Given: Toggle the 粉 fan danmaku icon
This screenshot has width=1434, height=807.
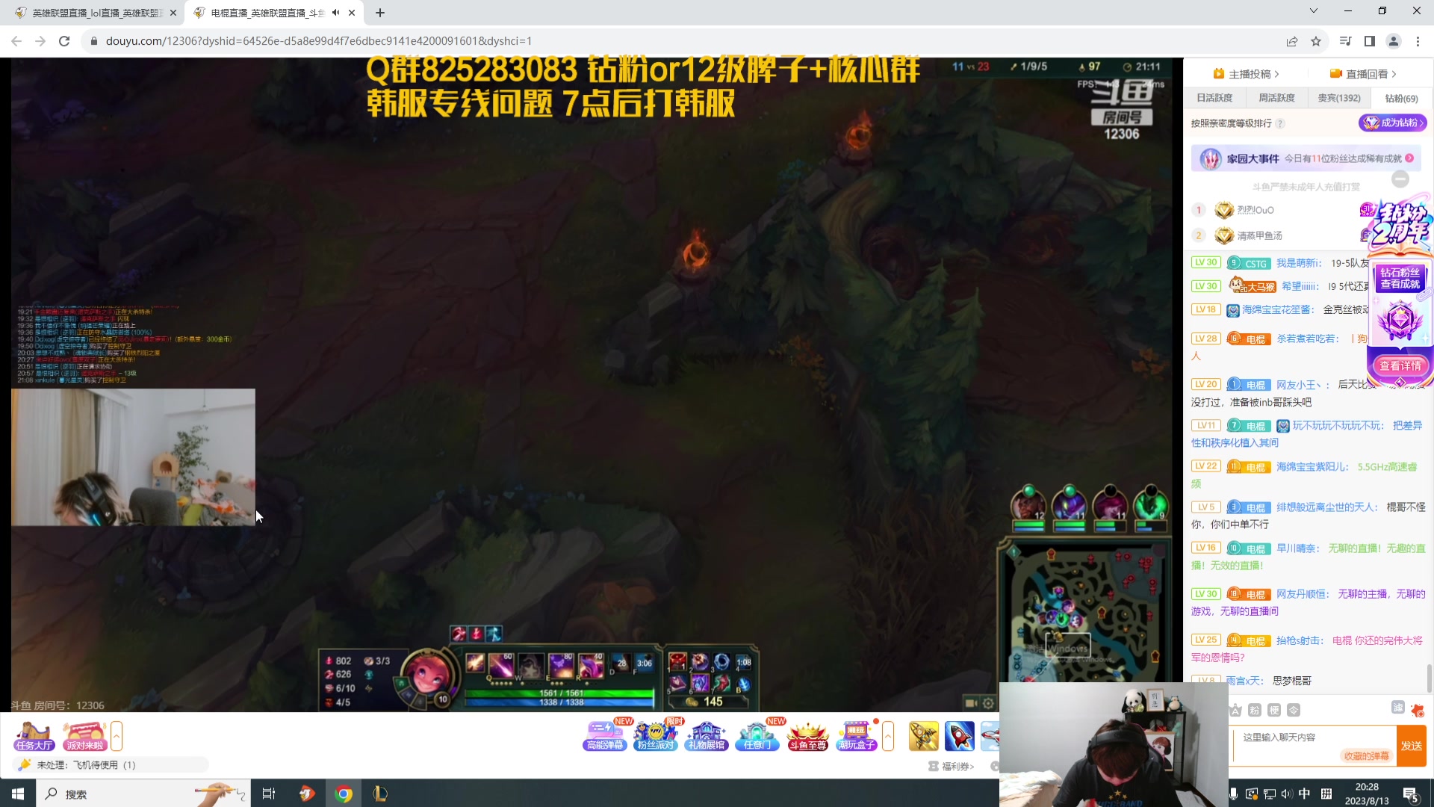Looking at the screenshot, I should tap(1255, 710).
